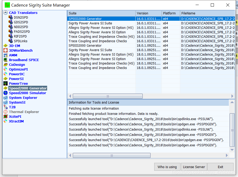Click the Exit button
This screenshot has height=177, width=238.
[220, 167]
